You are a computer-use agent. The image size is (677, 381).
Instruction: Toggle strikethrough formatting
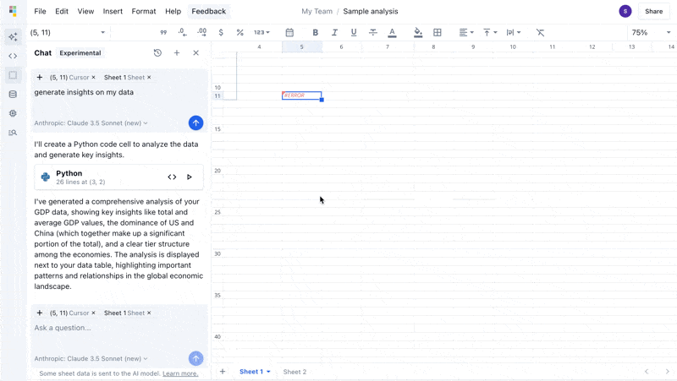point(372,33)
